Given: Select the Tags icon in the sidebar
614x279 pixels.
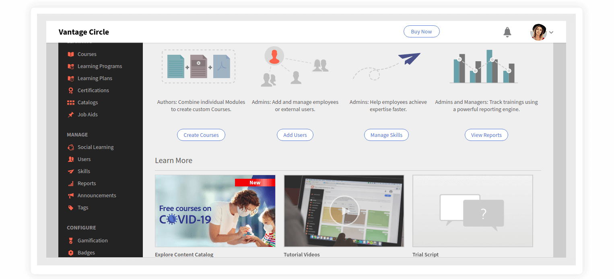Looking at the screenshot, I should [x=71, y=207].
